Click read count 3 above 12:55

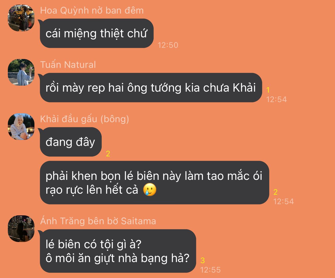pos(203,260)
